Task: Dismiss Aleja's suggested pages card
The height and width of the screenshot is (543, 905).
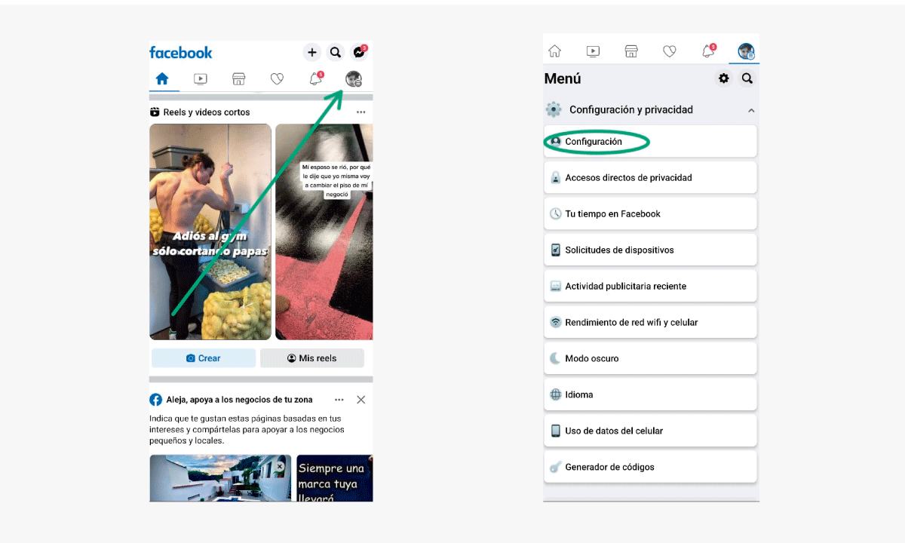Action: pos(361,400)
